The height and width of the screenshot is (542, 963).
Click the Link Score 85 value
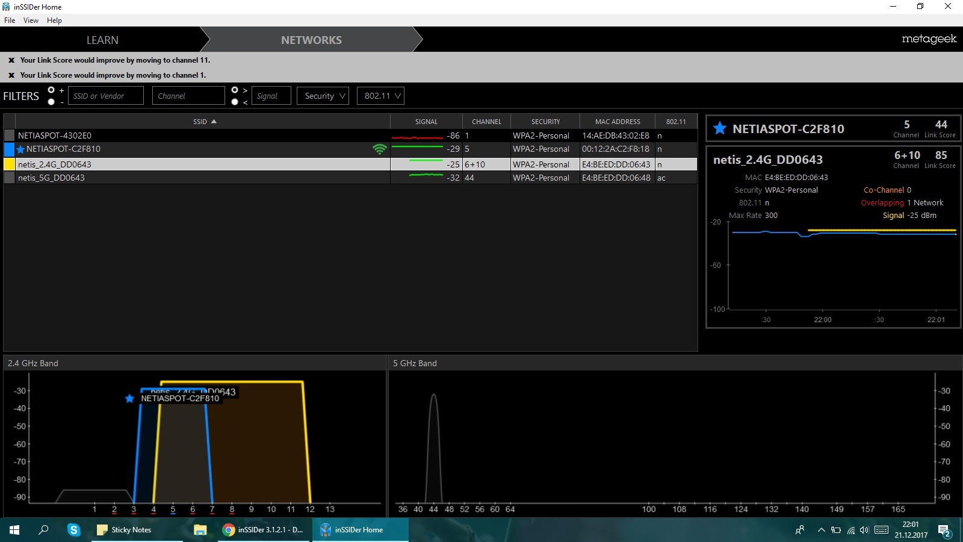pos(941,155)
